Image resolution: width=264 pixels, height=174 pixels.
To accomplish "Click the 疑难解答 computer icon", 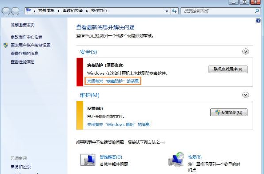I will [88, 159].
